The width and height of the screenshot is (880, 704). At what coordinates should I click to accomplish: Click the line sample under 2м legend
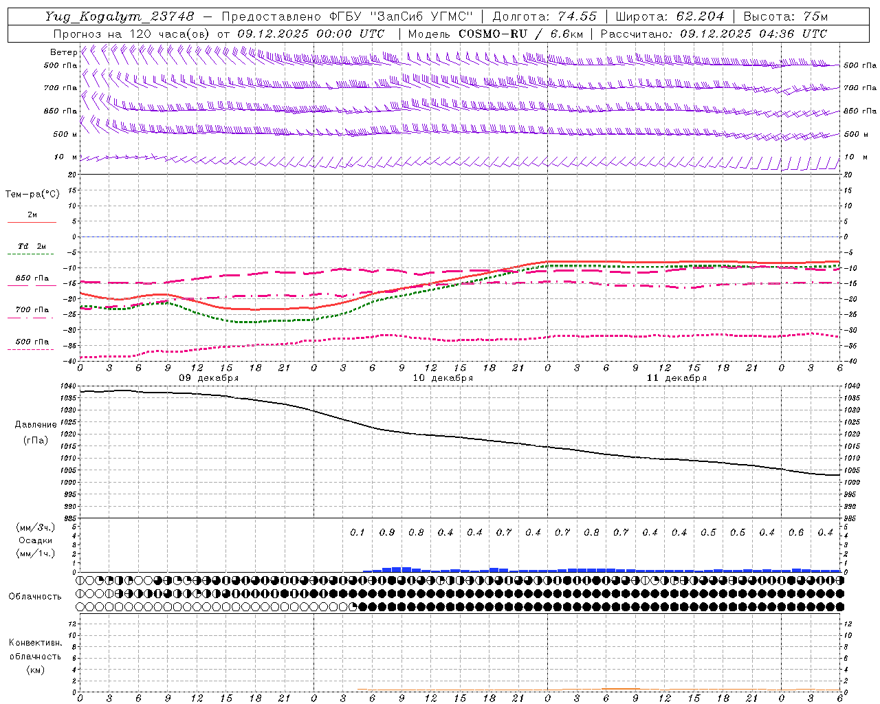click(x=31, y=223)
